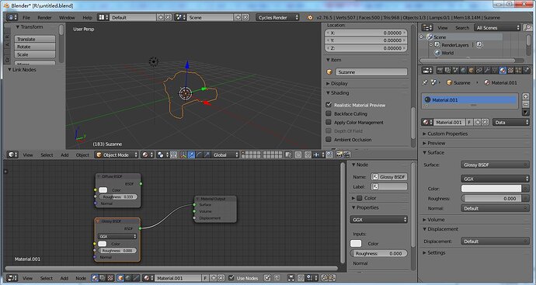Viewport: 536px width, 285px height.
Task: Open the Global orientation dropdown
Action: tap(224, 155)
